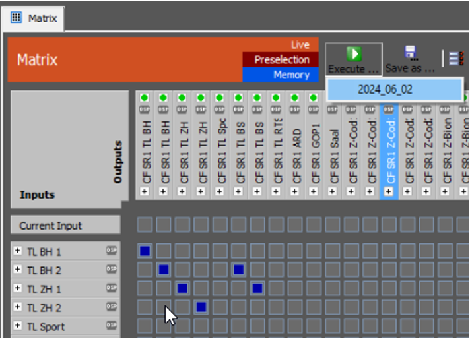Click the DSP icon on TL Sport row

[111, 326]
